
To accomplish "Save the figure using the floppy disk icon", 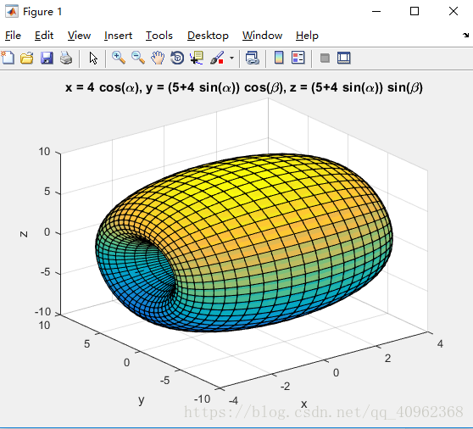I will pos(47,58).
